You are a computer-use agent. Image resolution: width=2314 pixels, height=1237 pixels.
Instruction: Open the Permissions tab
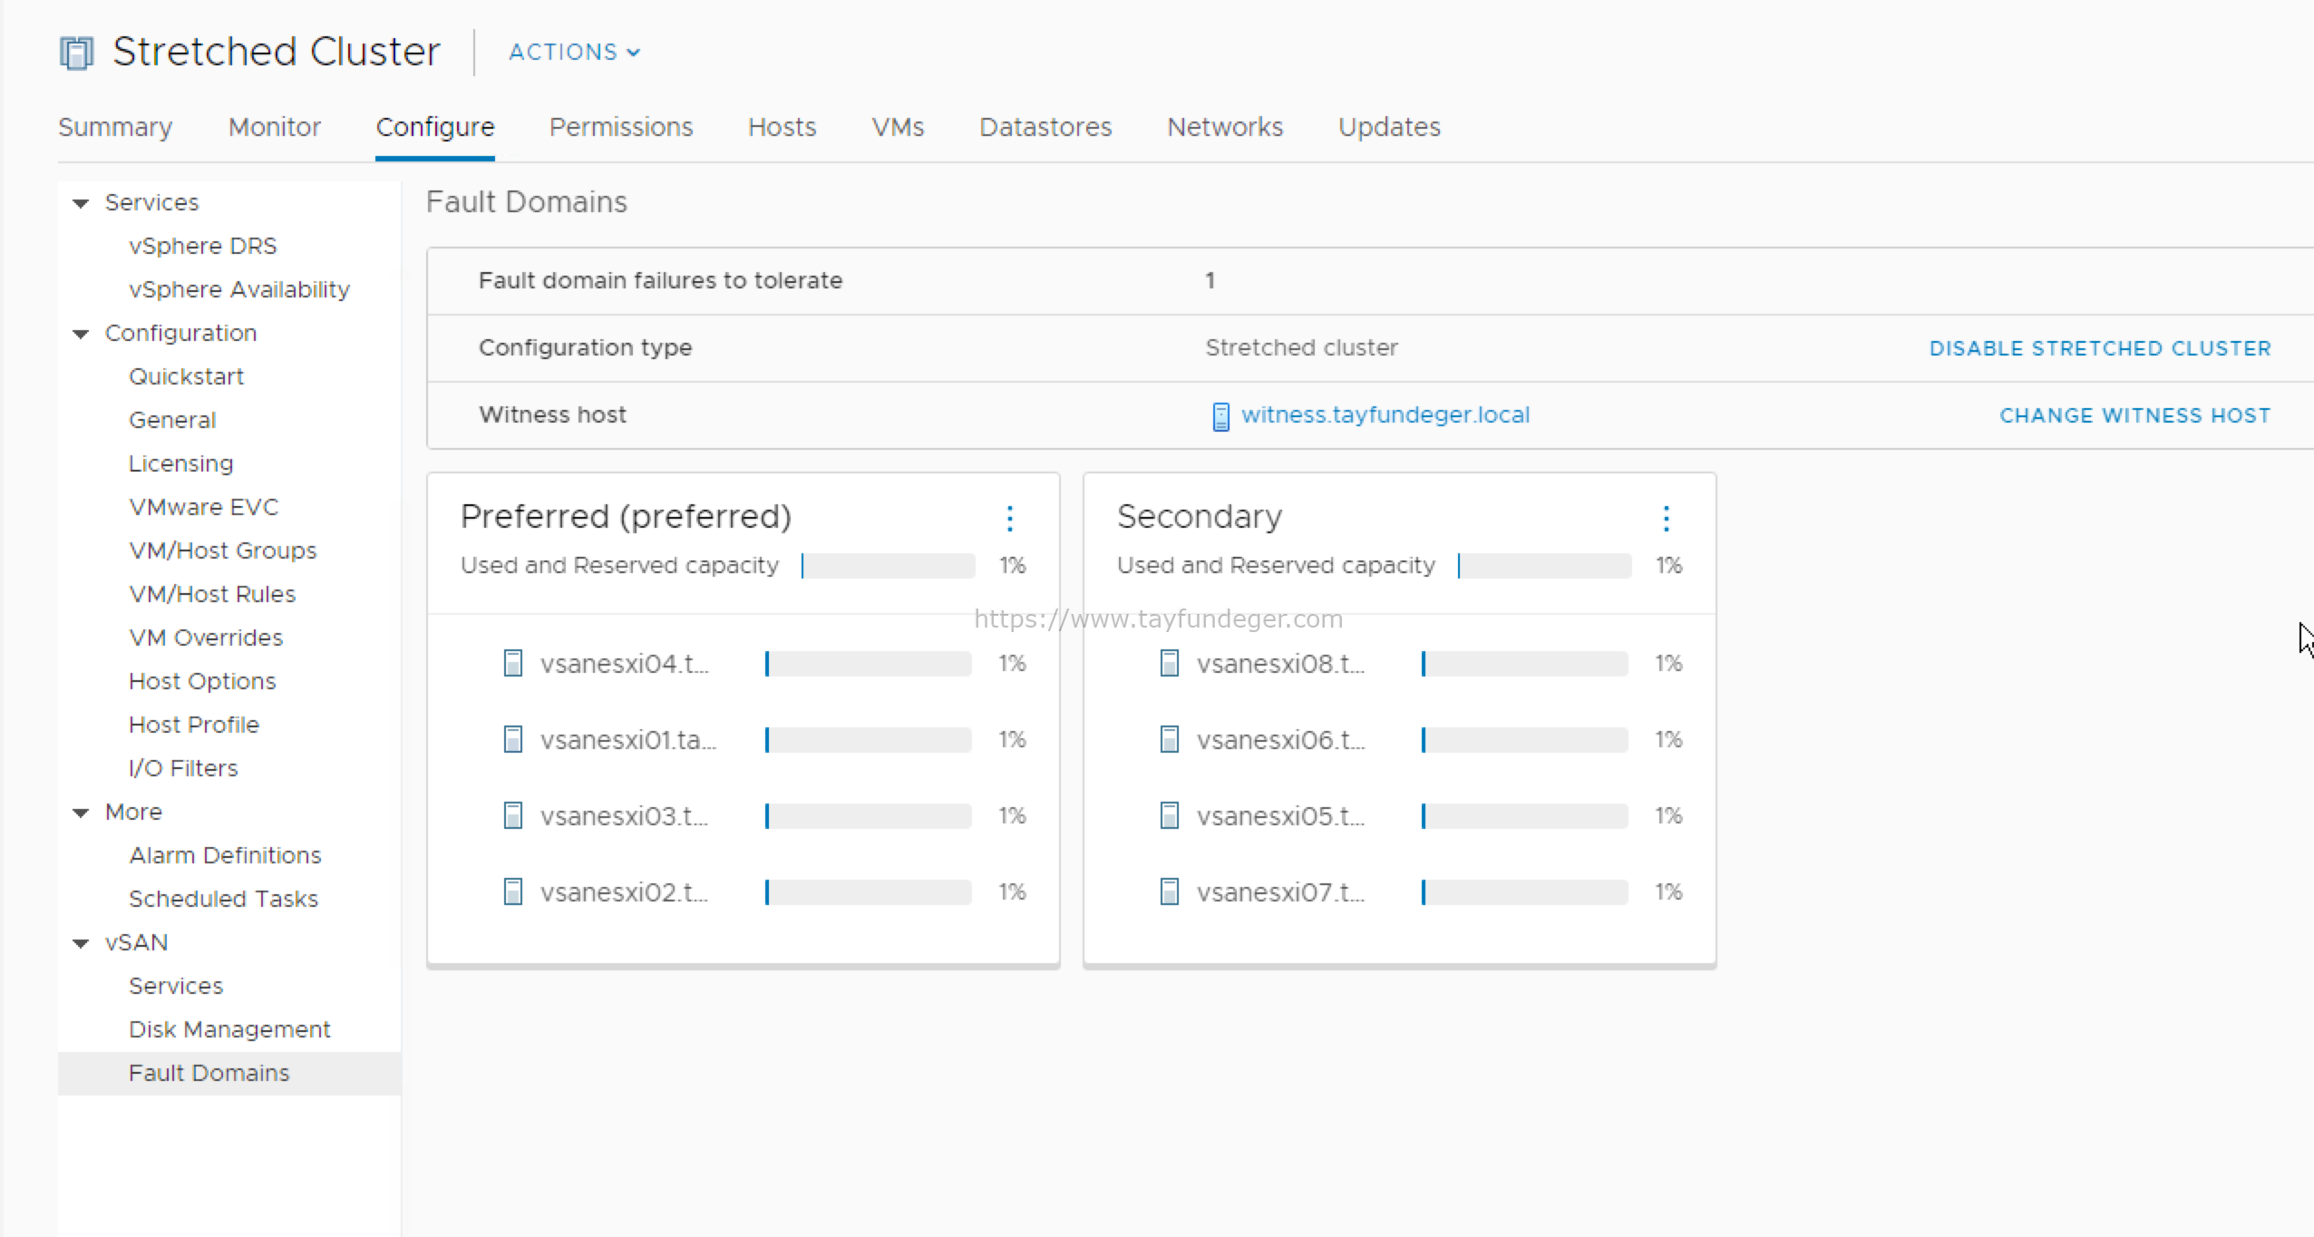621,127
